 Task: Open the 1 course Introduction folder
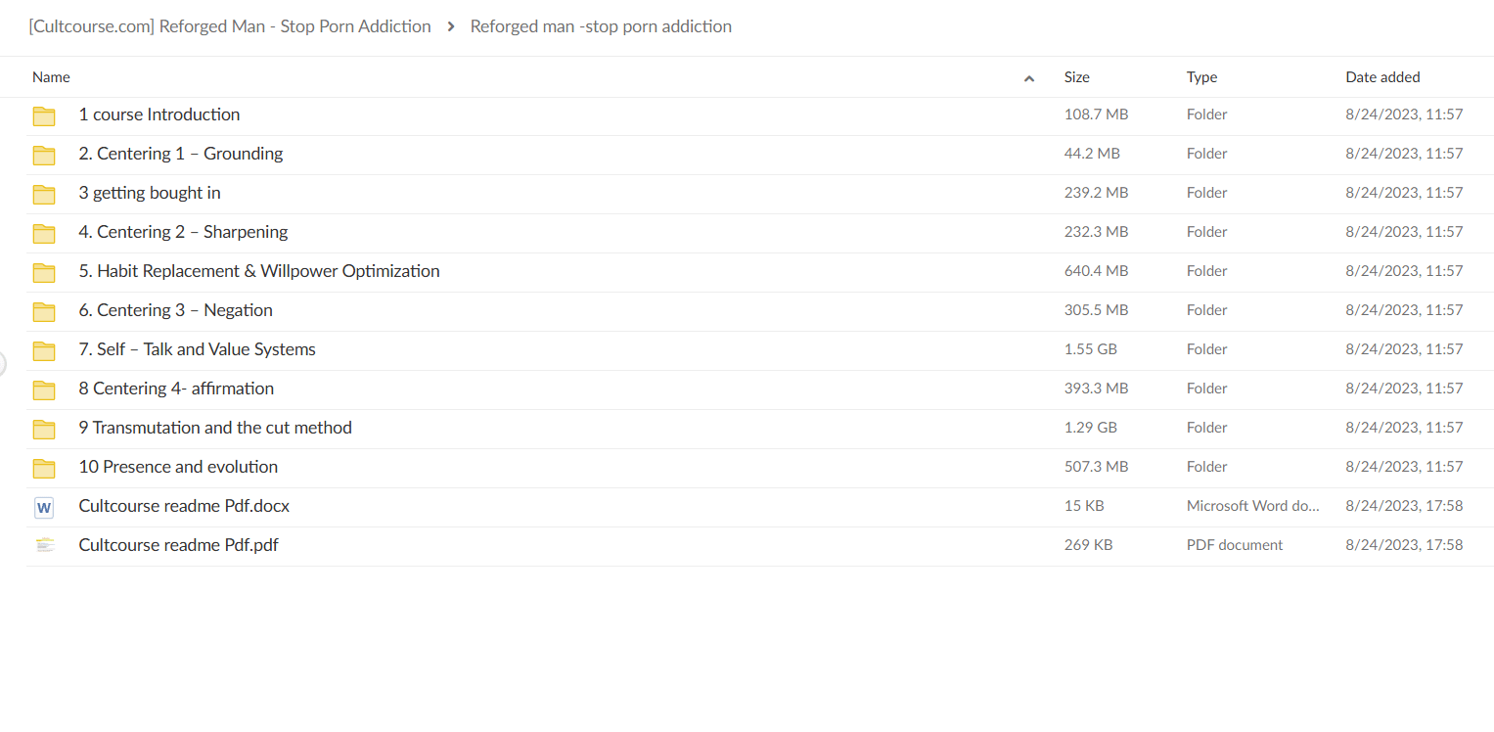click(159, 114)
